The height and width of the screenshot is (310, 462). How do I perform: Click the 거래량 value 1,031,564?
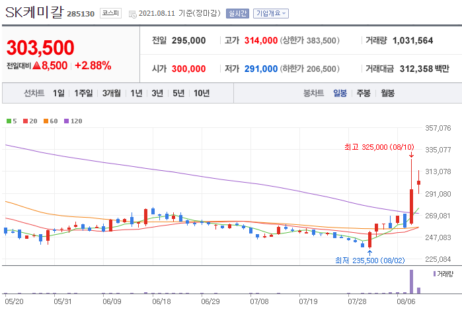tap(413, 40)
